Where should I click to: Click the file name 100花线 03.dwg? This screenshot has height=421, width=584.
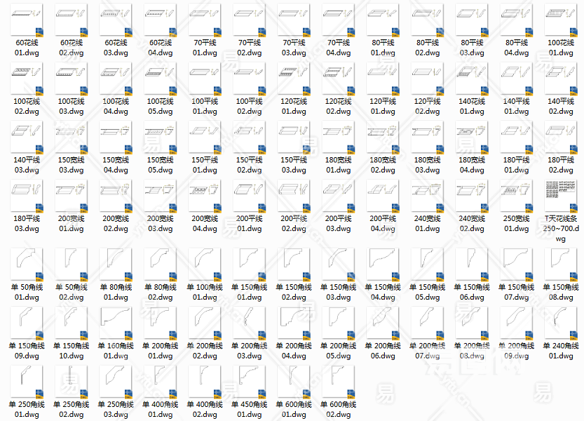[72, 106]
